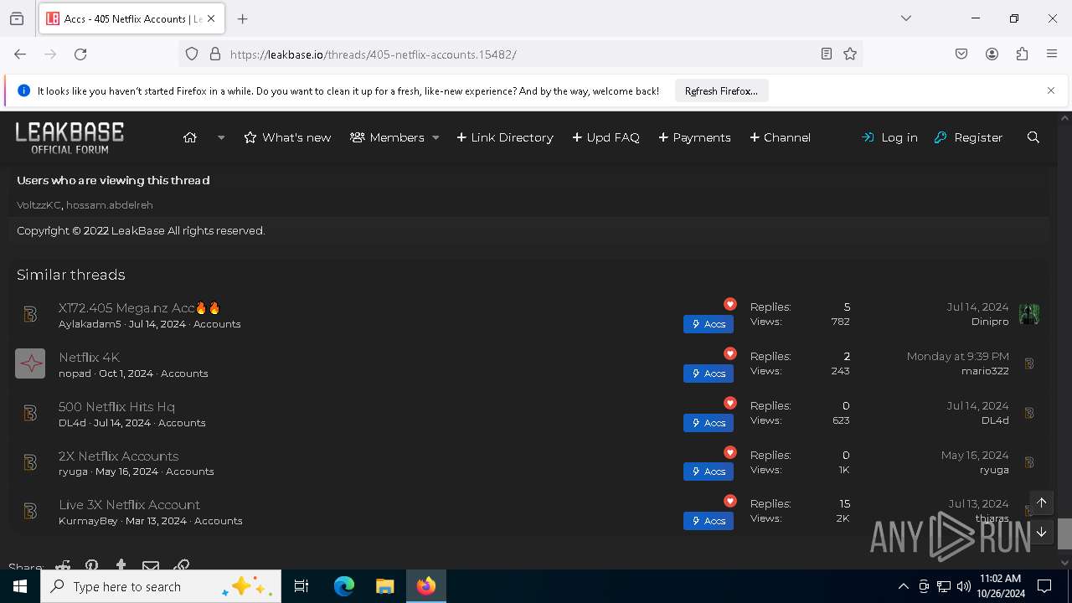This screenshot has height=603, width=1072.
Task: Click the Refresh Firefox button
Action: 721,90
